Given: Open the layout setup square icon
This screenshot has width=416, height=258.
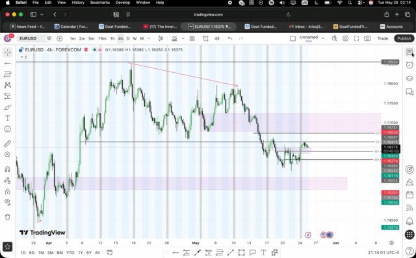Looking at the screenshot, I should pos(292,38).
